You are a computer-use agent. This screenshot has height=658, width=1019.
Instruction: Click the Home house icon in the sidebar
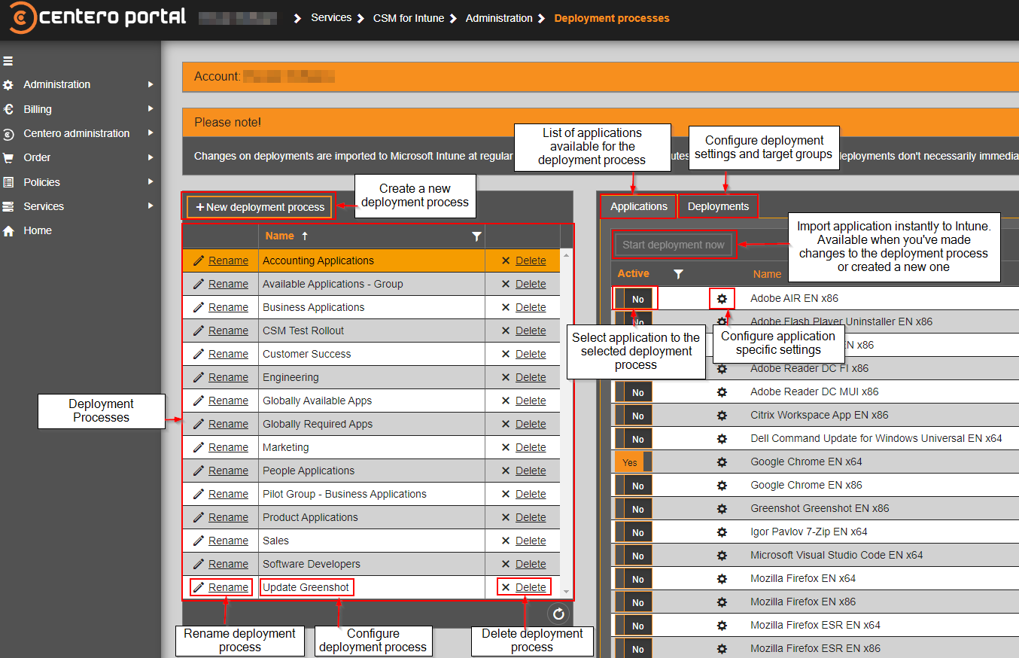(x=8, y=231)
